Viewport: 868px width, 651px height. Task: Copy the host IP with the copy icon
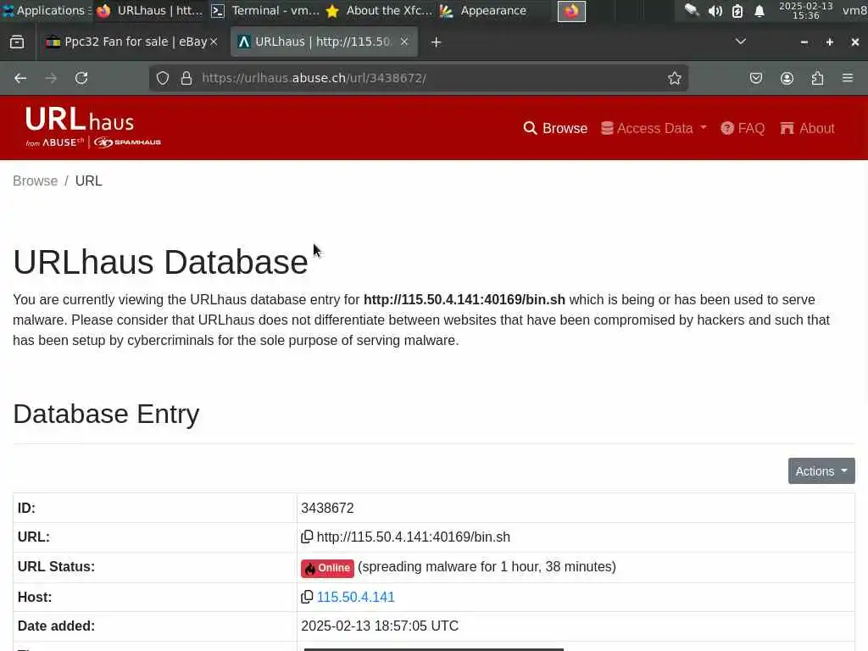click(x=307, y=597)
